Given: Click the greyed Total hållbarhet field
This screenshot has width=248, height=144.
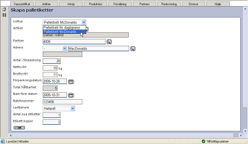Looking at the screenshot, I should (x=50, y=88).
